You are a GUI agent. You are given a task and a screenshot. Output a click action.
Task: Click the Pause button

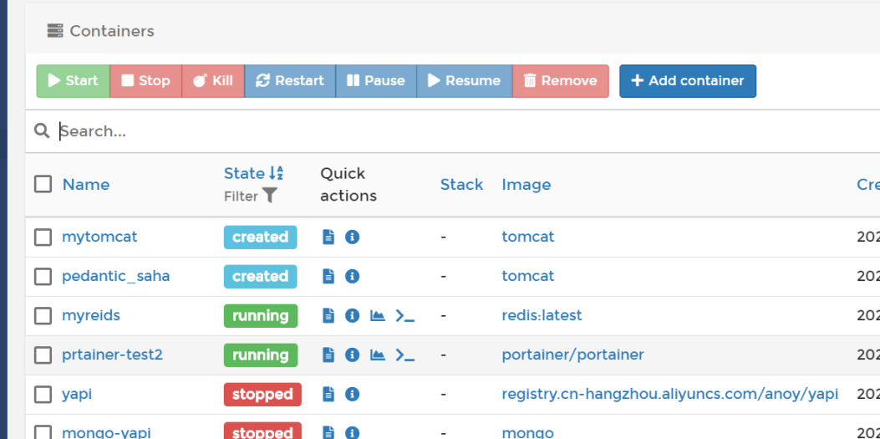pyautogui.click(x=376, y=81)
